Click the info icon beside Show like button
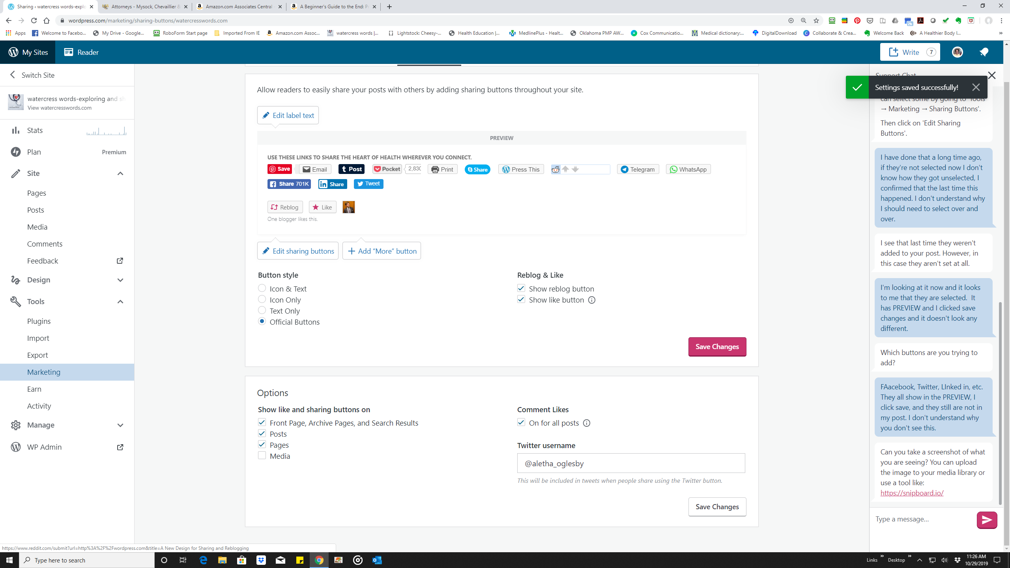This screenshot has height=568, width=1010. (x=592, y=300)
